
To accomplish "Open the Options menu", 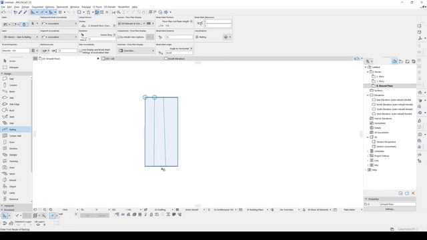I will (49, 7).
